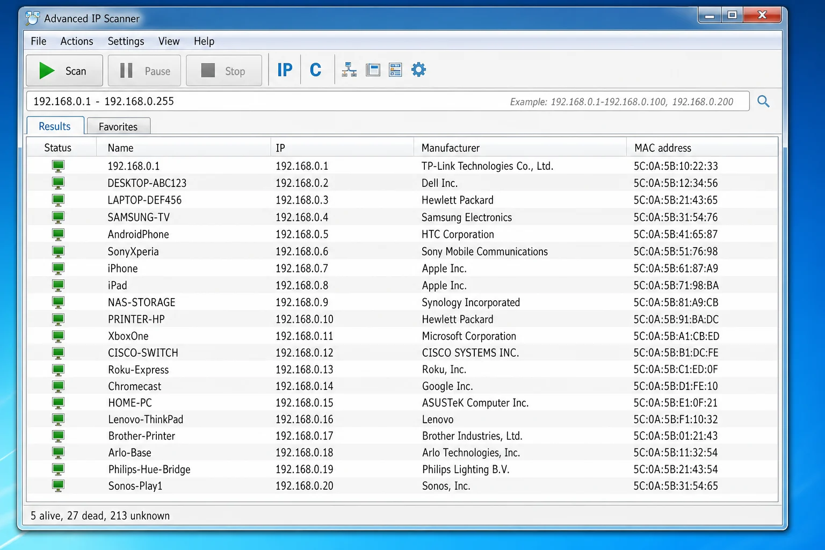Select the NAS-STORAGE name cell
Image resolution: width=825 pixels, height=550 pixels.
coord(142,302)
